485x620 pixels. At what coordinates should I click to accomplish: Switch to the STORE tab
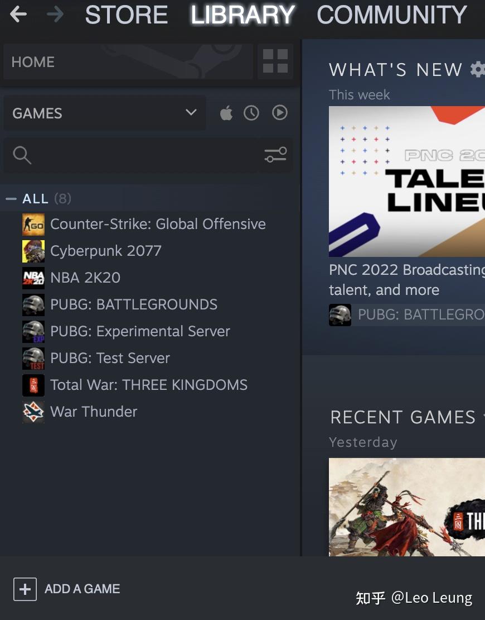point(126,15)
